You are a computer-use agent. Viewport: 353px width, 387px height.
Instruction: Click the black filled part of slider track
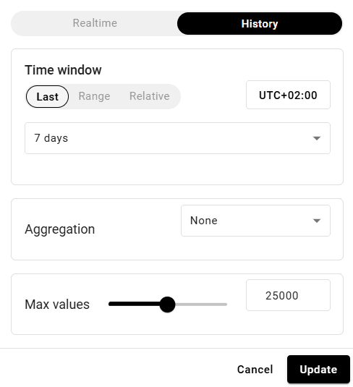134,305
